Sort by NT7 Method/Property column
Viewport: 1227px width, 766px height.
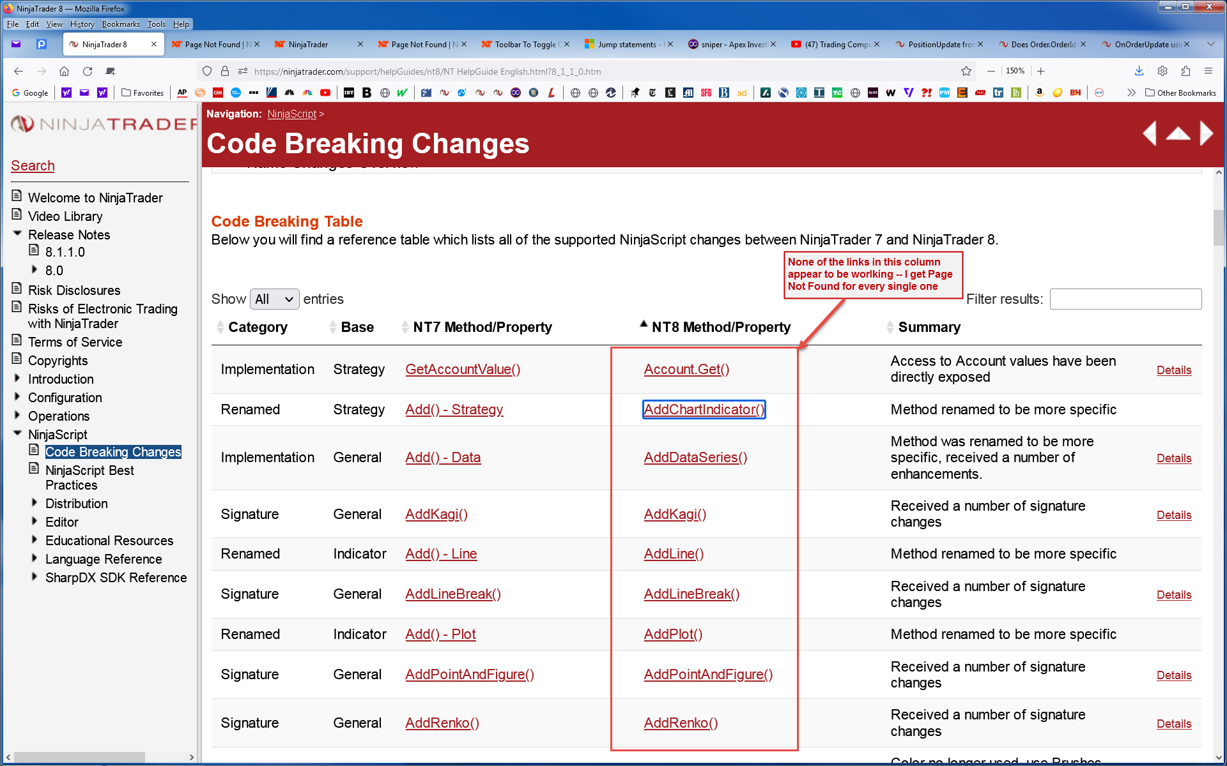[482, 327]
